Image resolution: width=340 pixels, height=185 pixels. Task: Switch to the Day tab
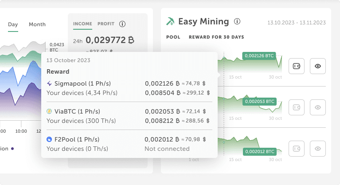pyautogui.click(x=13, y=24)
